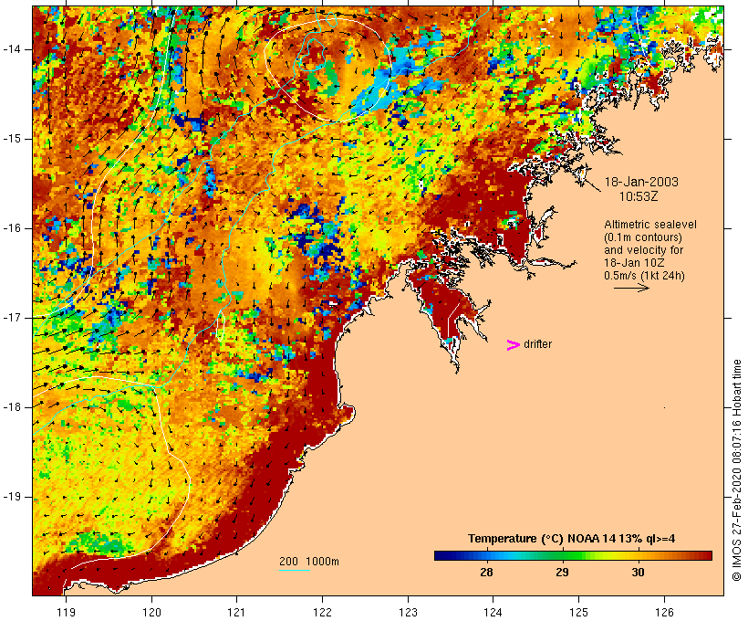Click the '200 1000m' depth contour label

(x=309, y=562)
